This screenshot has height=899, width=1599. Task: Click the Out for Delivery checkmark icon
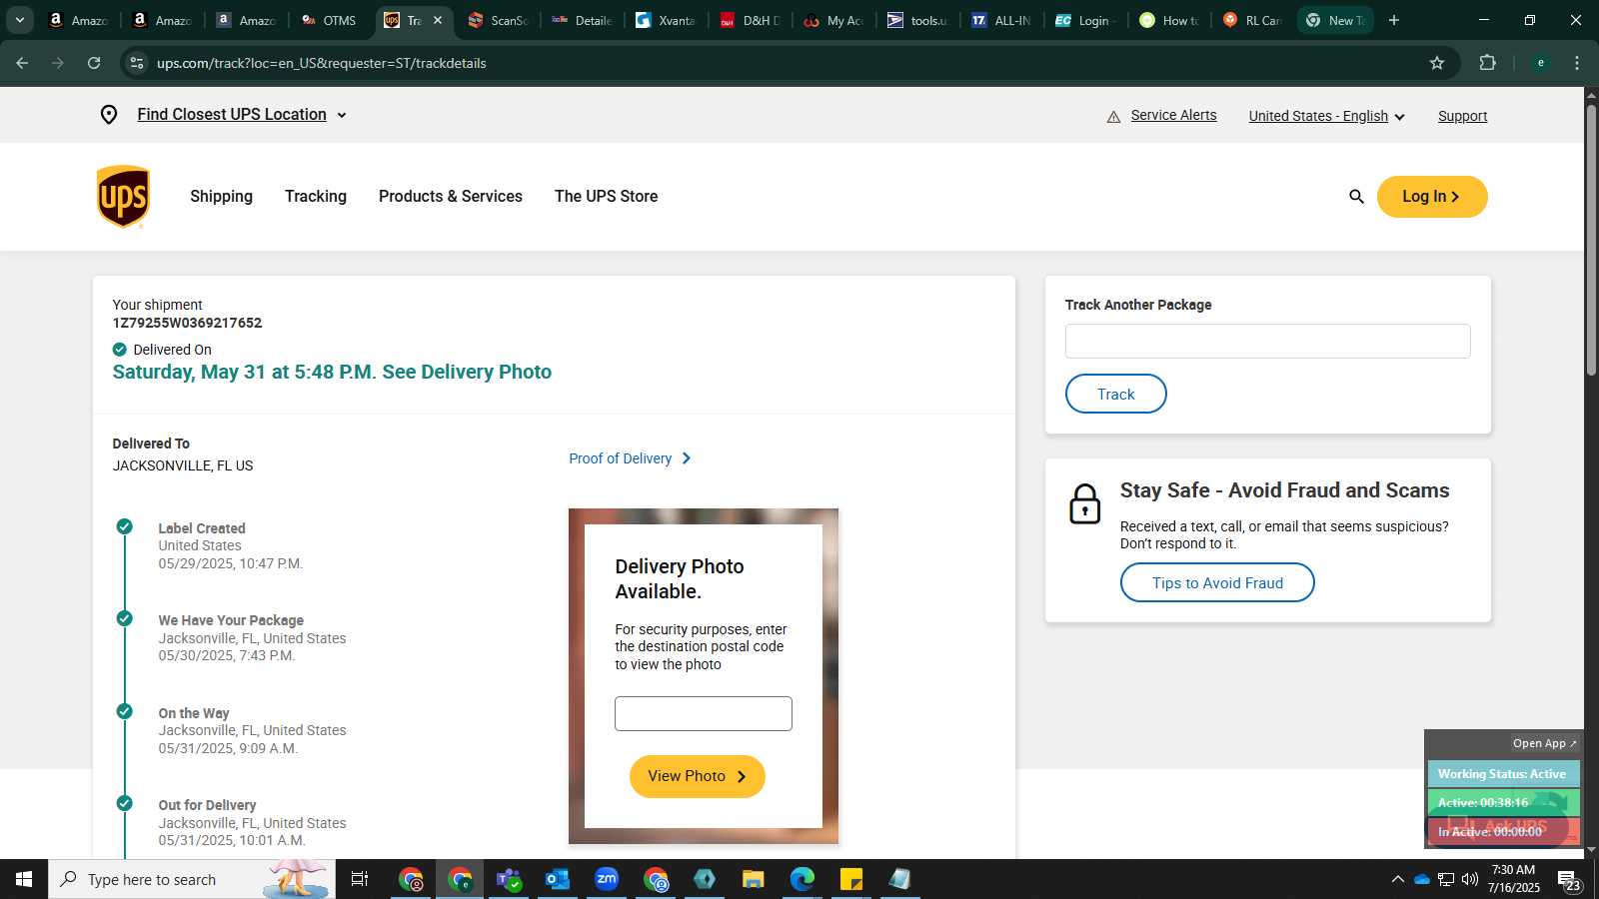pos(124,803)
